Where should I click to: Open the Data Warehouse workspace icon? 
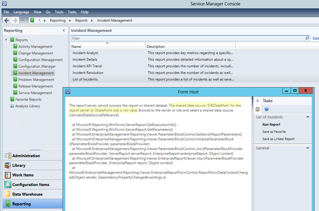[x=8, y=195]
